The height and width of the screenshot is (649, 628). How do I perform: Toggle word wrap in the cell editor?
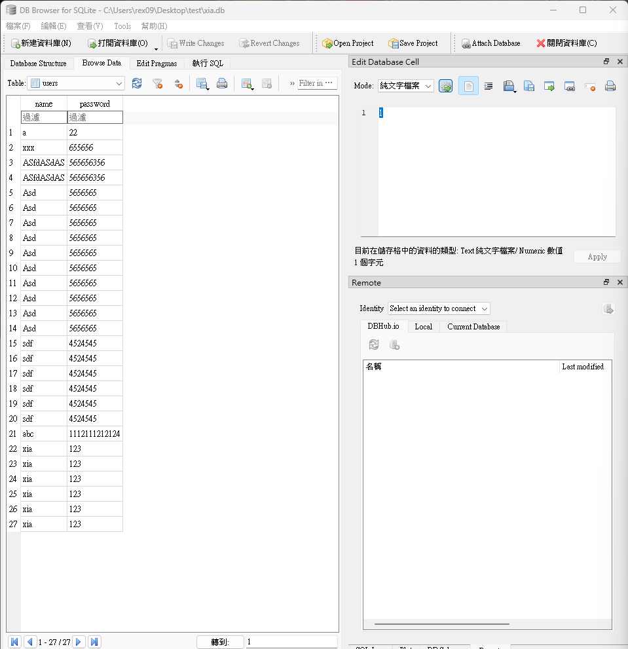[489, 86]
